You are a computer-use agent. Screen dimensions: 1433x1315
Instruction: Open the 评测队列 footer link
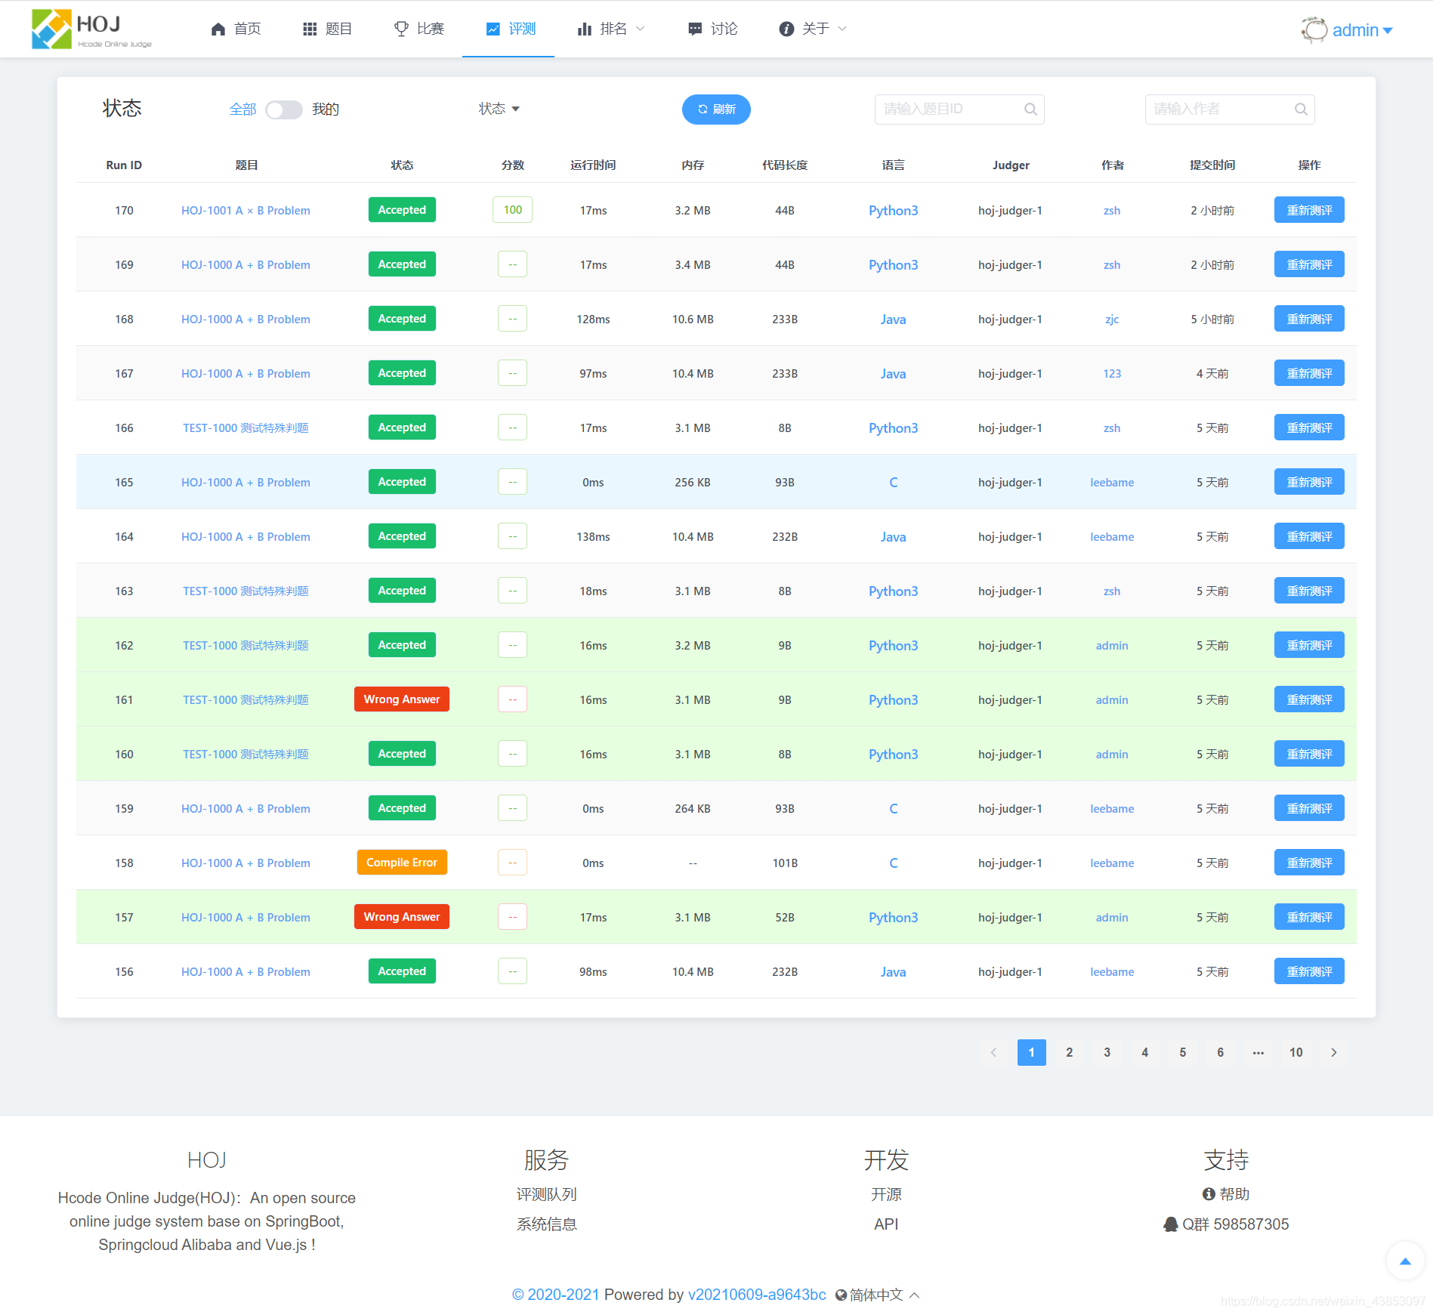pyautogui.click(x=546, y=1194)
